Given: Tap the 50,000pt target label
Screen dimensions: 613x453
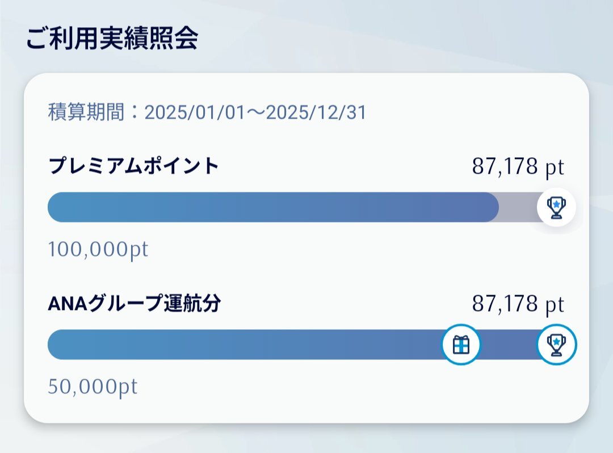Looking at the screenshot, I should 93,387.
